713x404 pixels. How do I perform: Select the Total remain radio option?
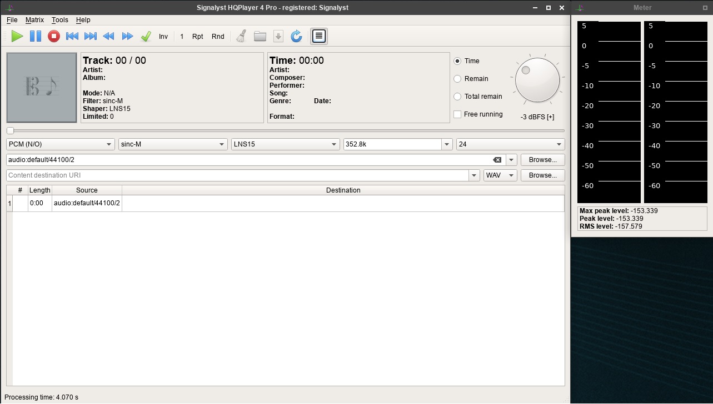point(457,97)
